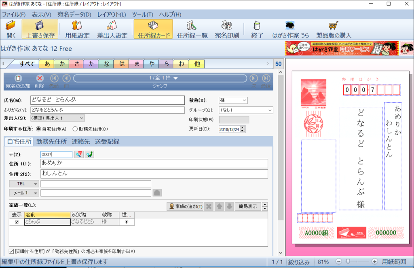The image size is (414, 268).
Task: Click 宛名の追加 to add an addressee
Action: (x=18, y=81)
